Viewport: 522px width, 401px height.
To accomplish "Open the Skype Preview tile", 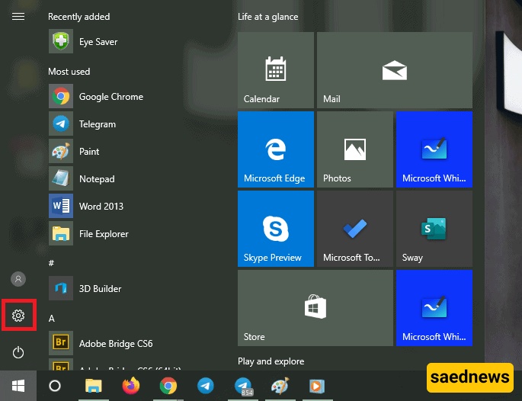I will pos(275,229).
